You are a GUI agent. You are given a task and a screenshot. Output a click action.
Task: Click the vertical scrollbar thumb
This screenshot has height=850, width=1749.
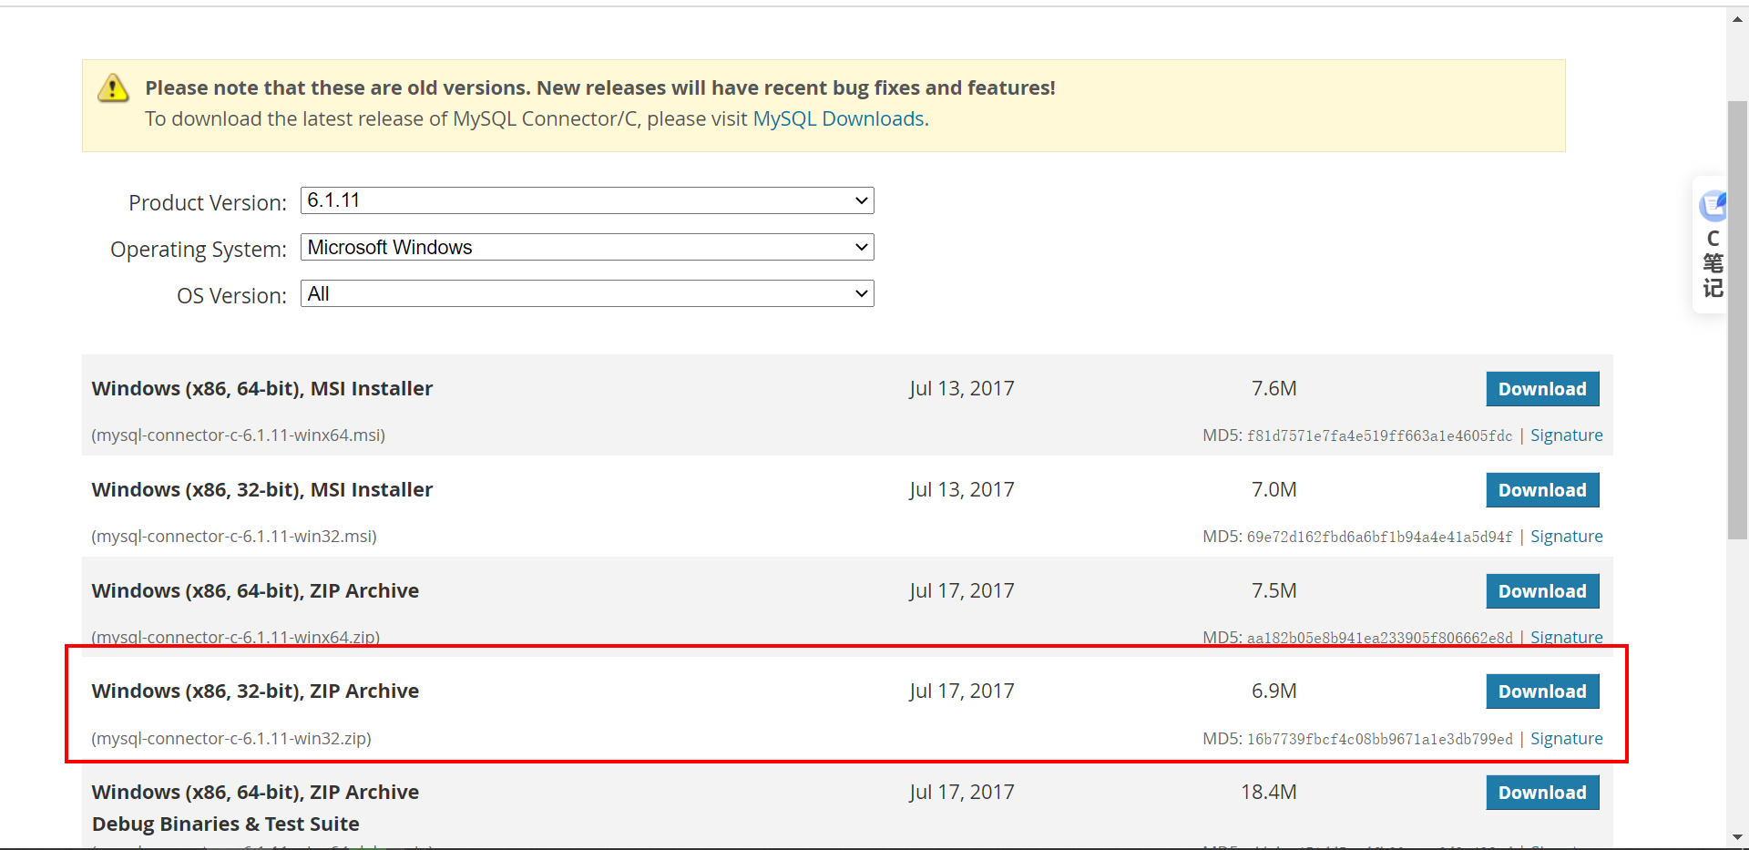coord(1737,319)
